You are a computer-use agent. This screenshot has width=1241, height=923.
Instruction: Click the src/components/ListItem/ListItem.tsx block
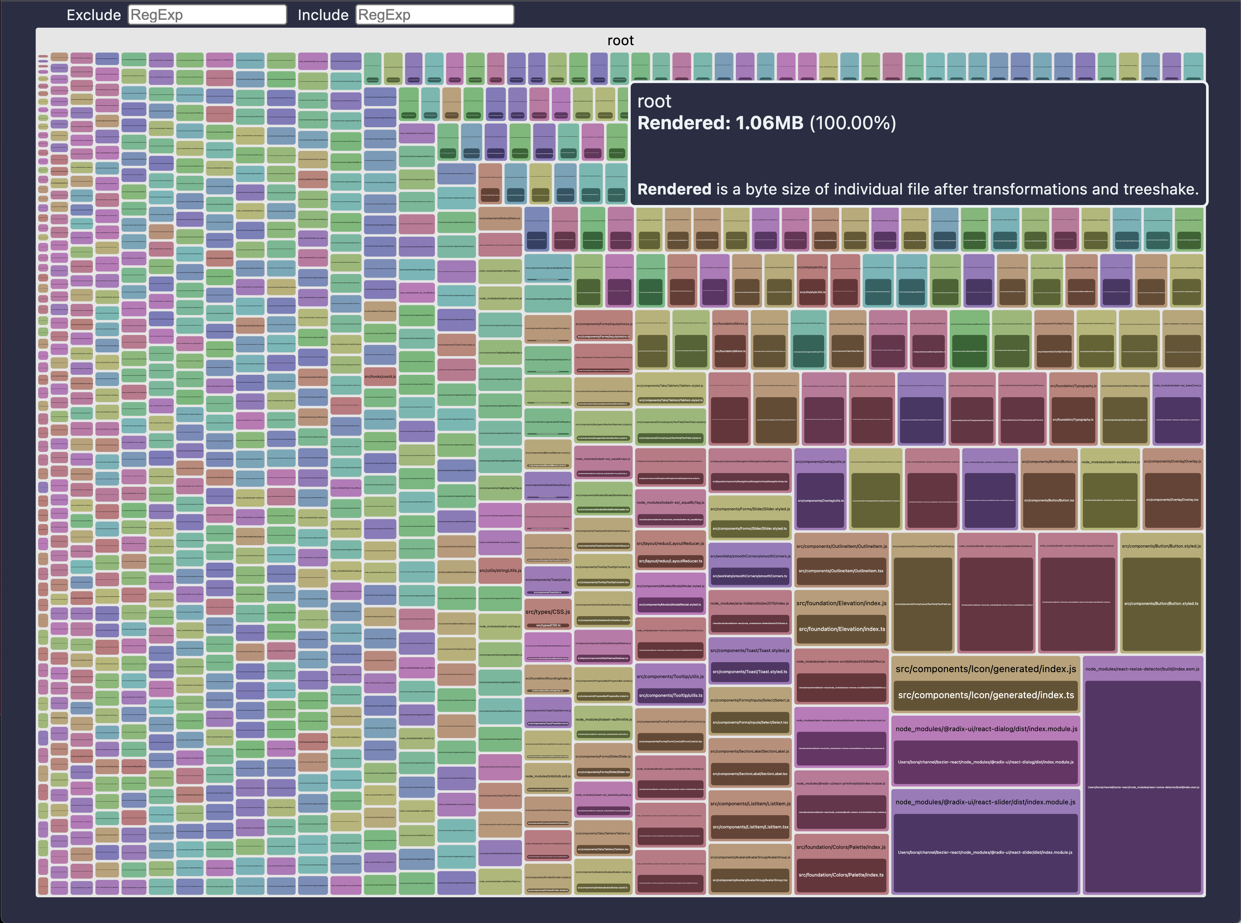coord(750,827)
